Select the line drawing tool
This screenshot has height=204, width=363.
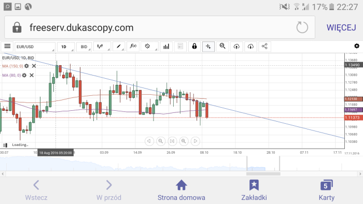point(119,47)
